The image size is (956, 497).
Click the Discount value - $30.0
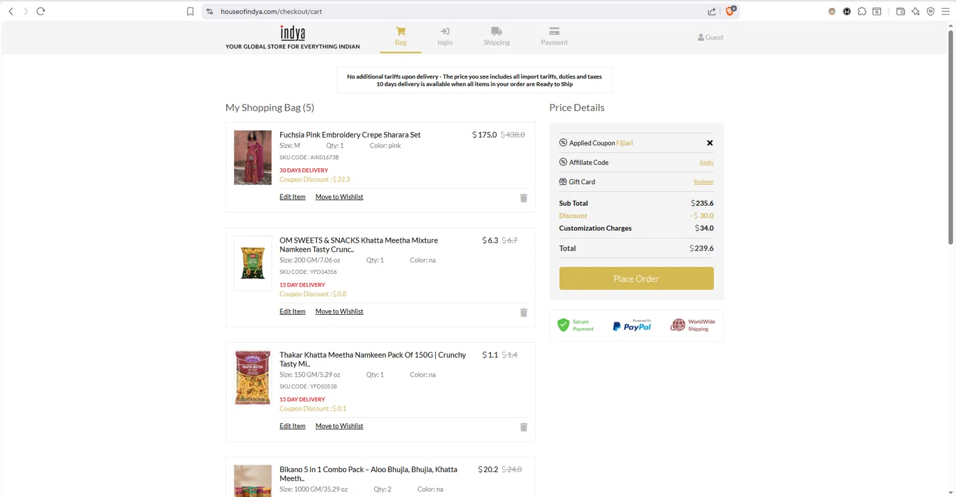(702, 216)
